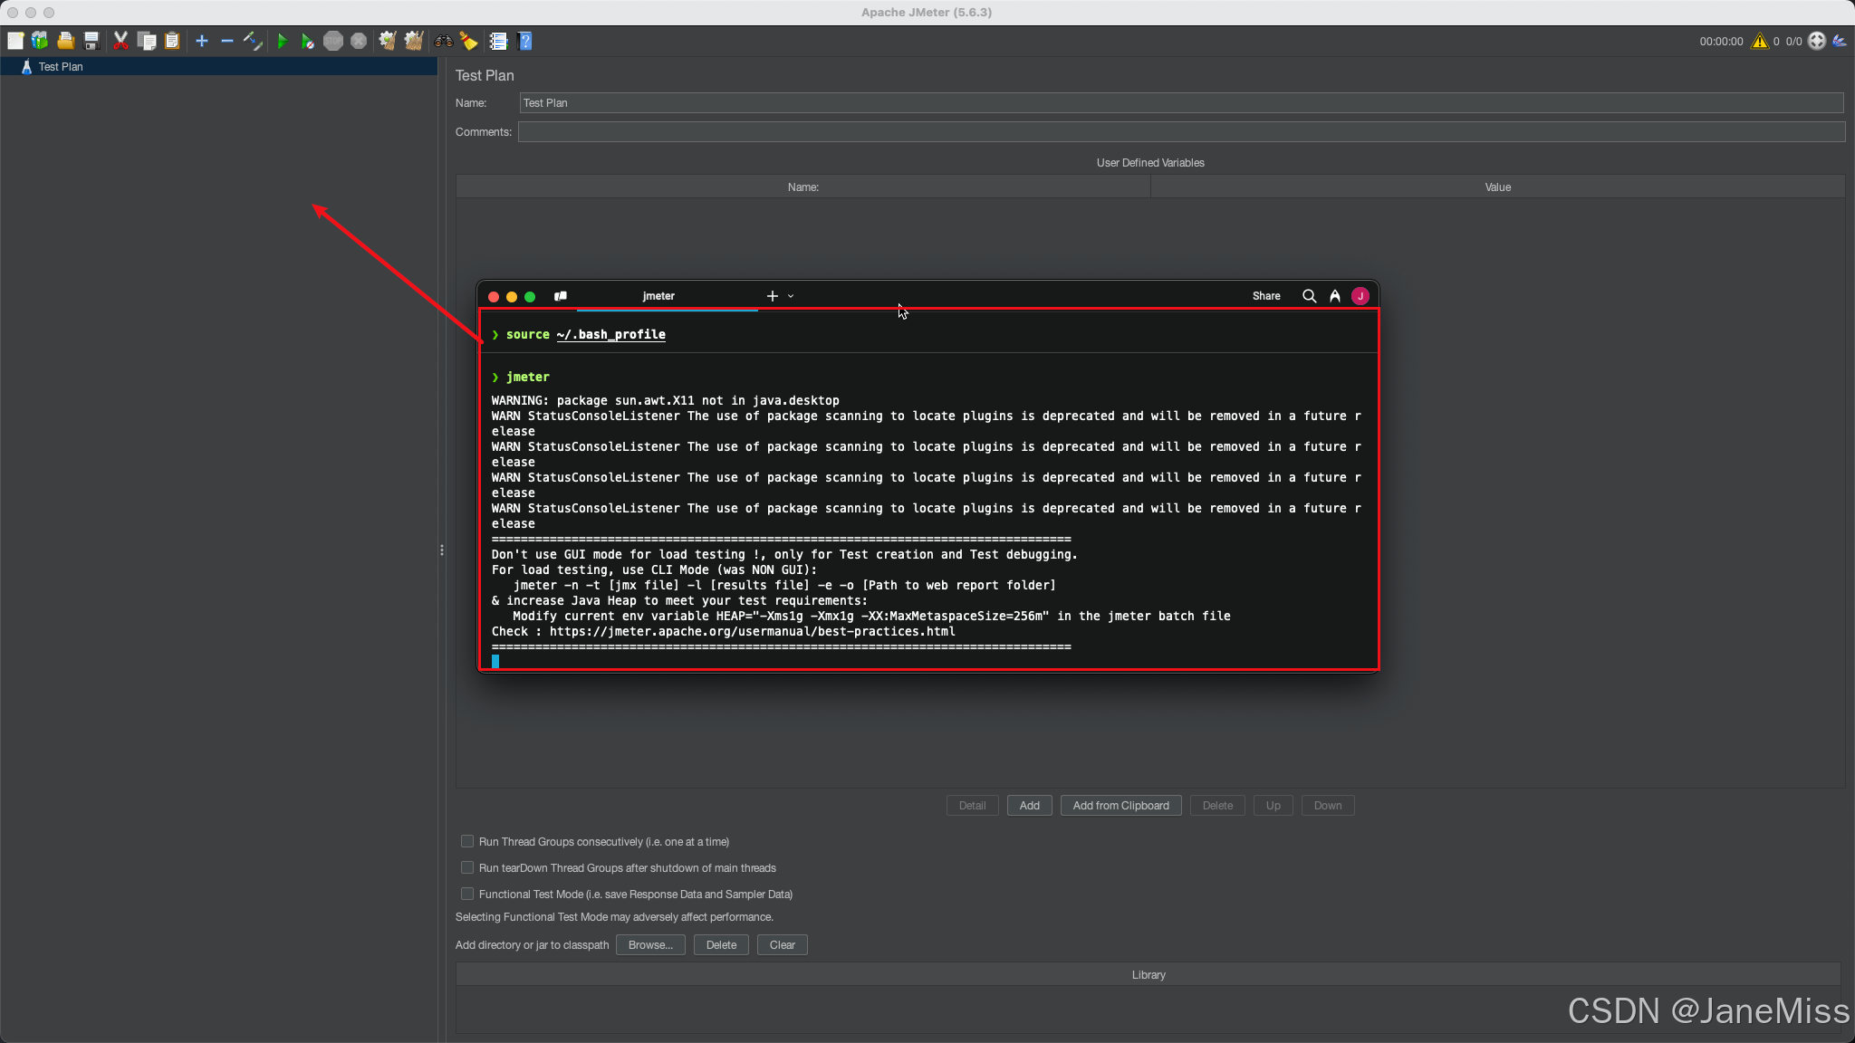Select the jmeter terminal tab

tap(658, 296)
